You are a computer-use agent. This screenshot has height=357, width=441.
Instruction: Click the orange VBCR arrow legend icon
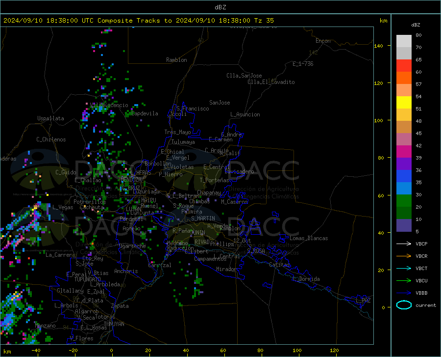pyautogui.click(x=404, y=256)
